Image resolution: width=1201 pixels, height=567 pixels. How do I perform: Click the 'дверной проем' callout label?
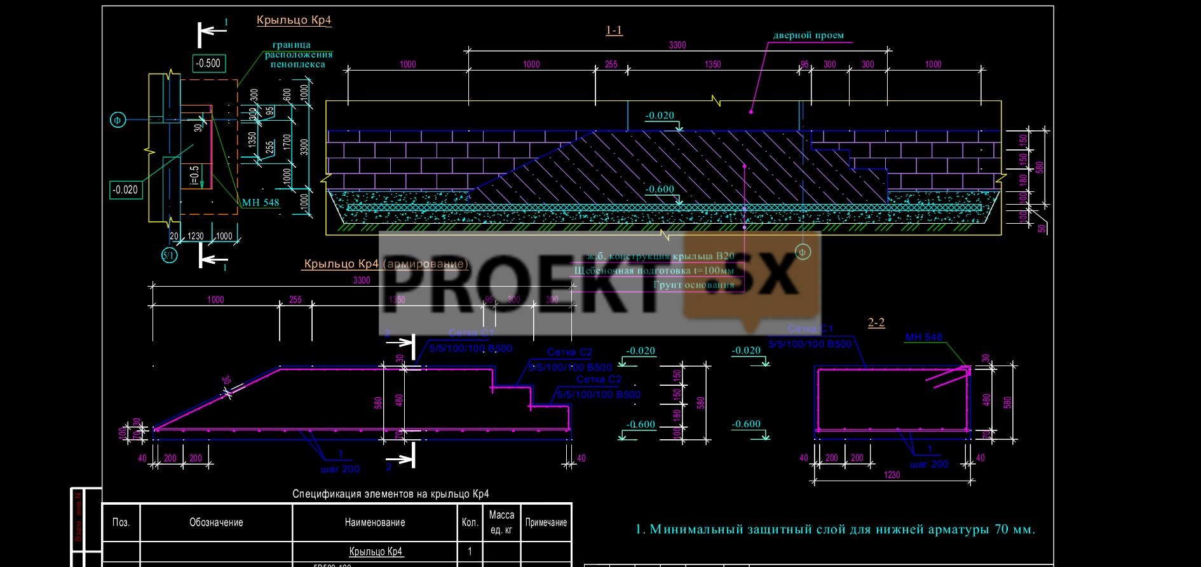pos(808,36)
